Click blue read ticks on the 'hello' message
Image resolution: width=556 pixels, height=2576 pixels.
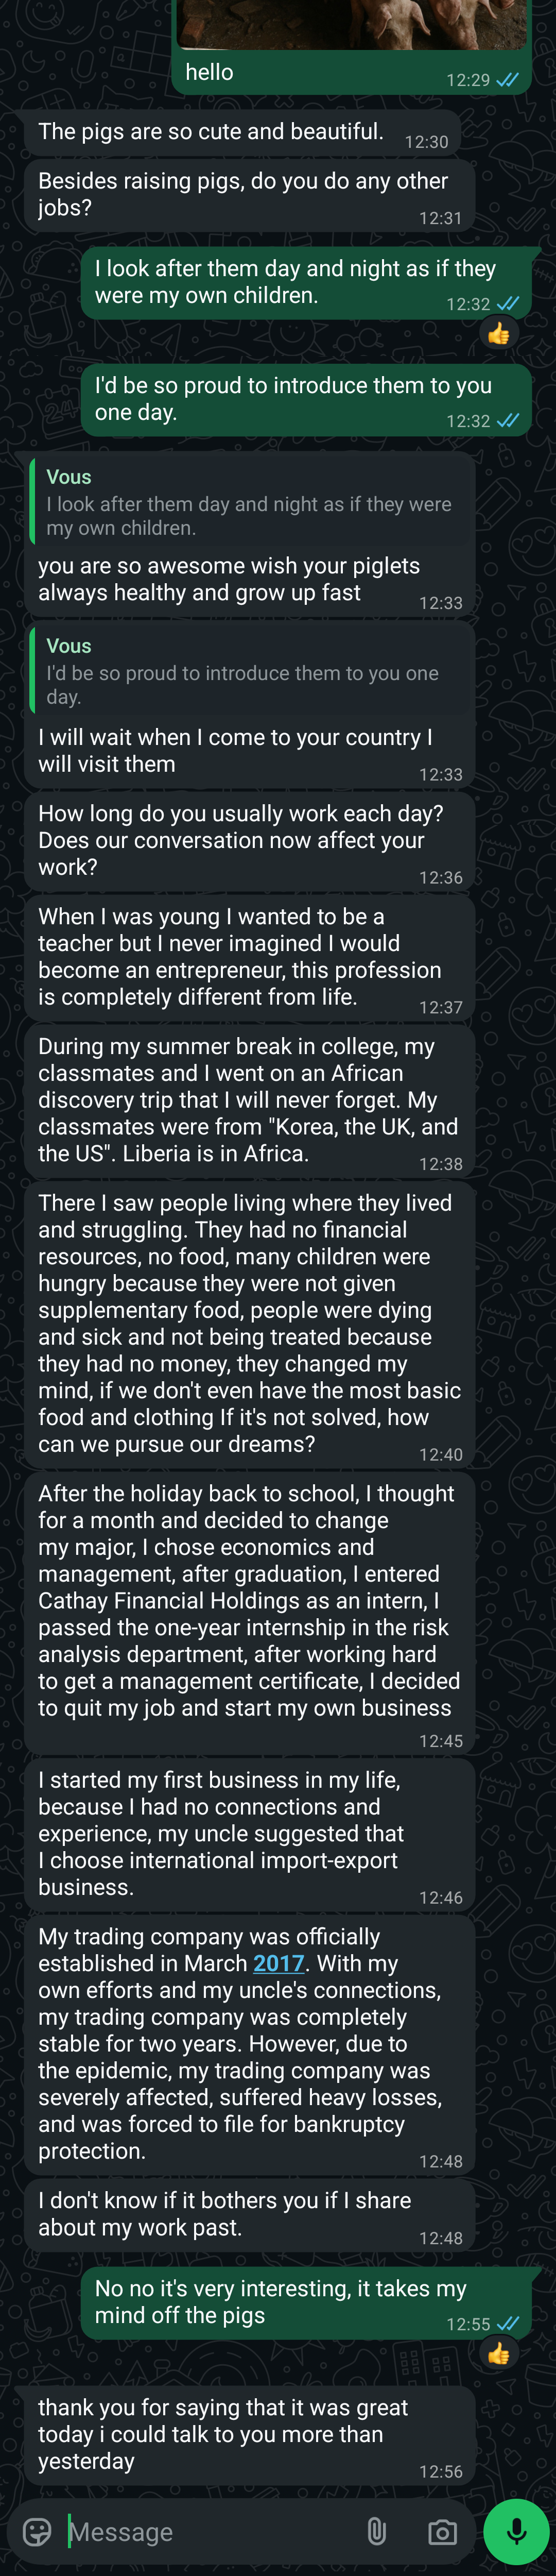pos(508,80)
